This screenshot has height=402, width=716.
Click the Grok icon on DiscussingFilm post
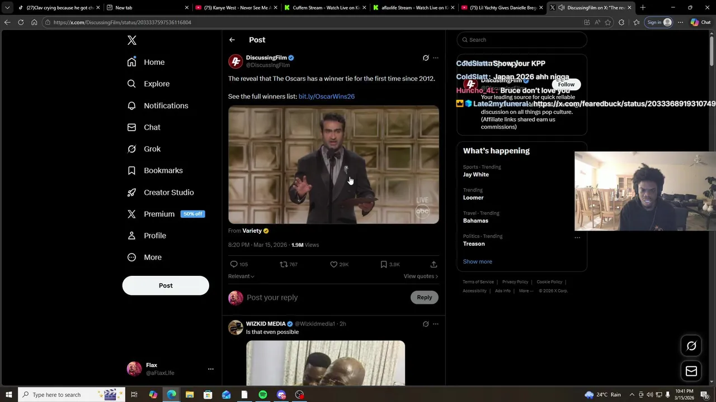pyautogui.click(x=426, y=58)
